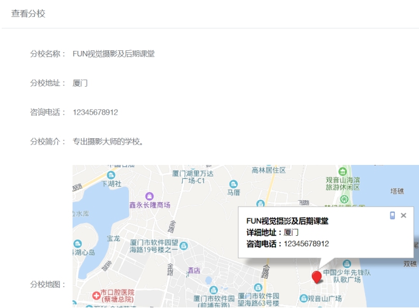Click 市口腔医院(蔡塘总院) map label
419x308 pixels.
[117, 296]
